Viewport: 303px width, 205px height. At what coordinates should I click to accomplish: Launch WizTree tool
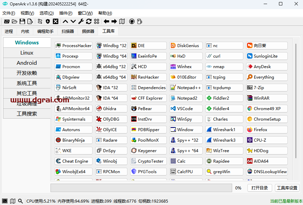pos(224,150)
